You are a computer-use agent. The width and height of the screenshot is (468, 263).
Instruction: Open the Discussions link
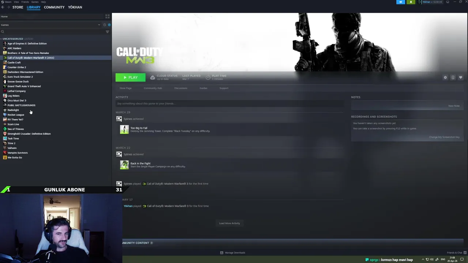pos(181,88)
